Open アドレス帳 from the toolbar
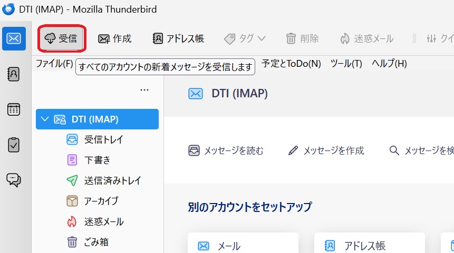Viewport: 454px width, 253px height. pyautogui.click(x=178, y=38)
